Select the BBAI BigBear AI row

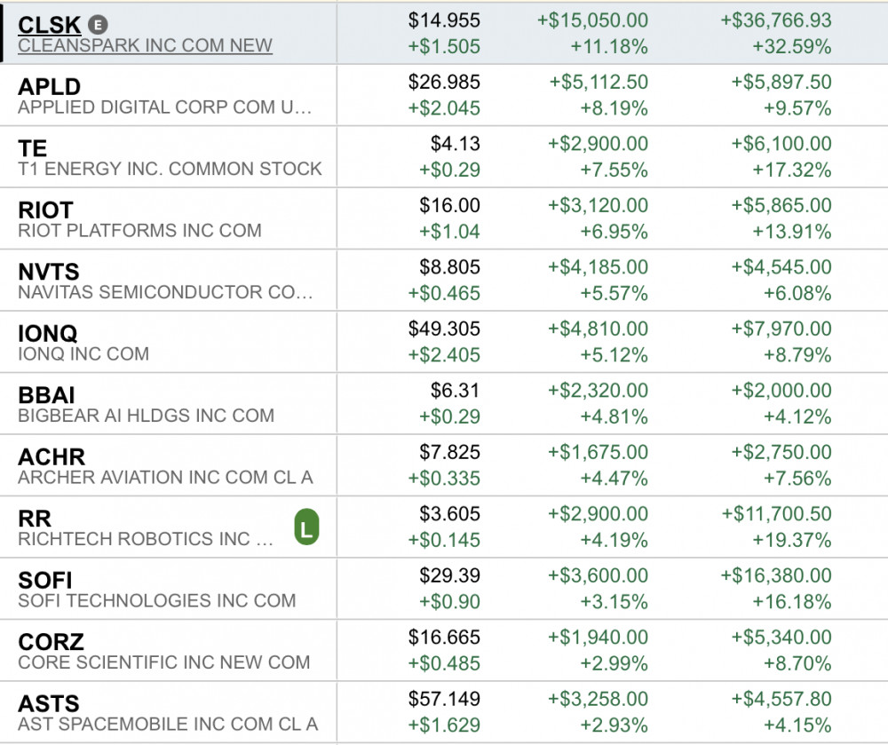(169, 404)
